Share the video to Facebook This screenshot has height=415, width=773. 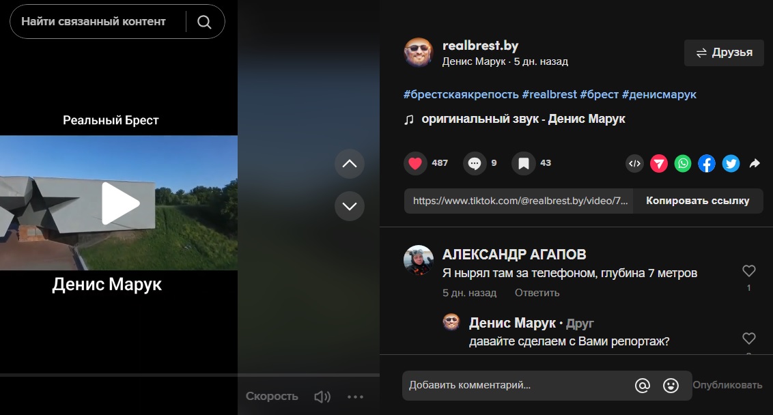(707, 164)
